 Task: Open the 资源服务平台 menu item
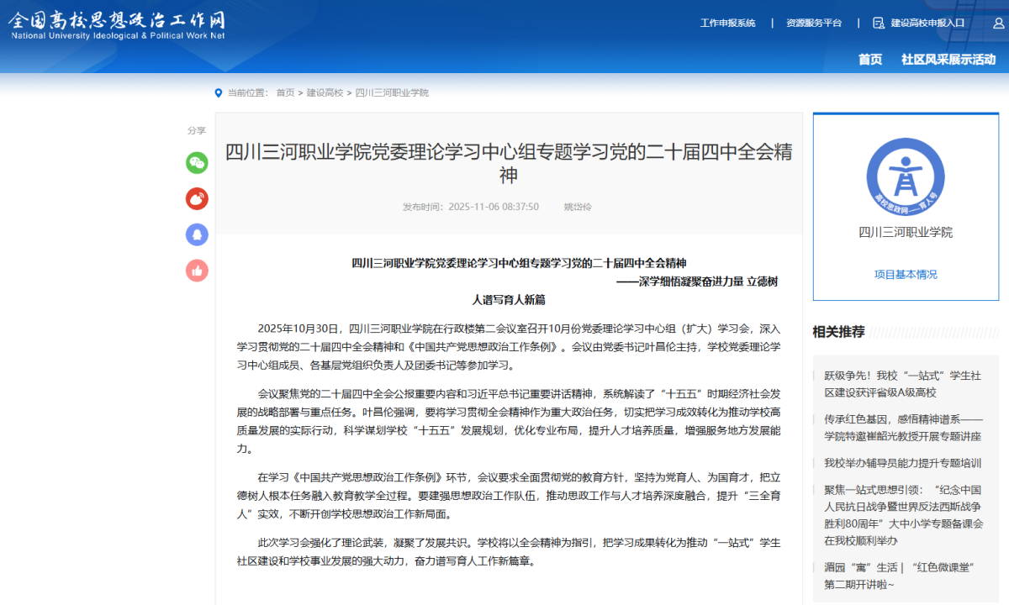click(815, 24)
